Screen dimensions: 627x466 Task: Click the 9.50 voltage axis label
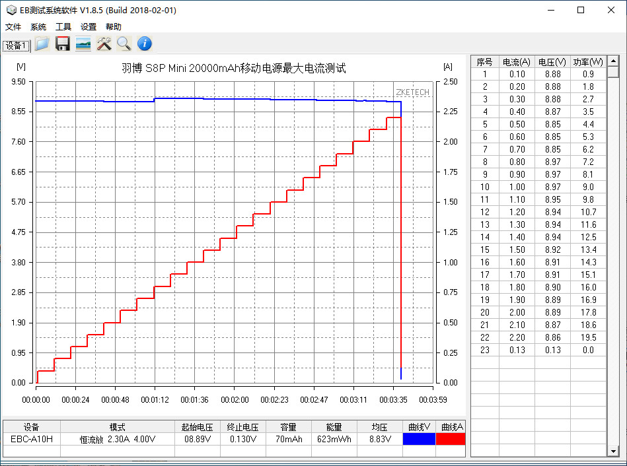click(x=18, y=82)
